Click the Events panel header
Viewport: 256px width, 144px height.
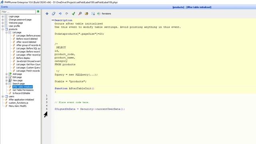click(4, 7)
